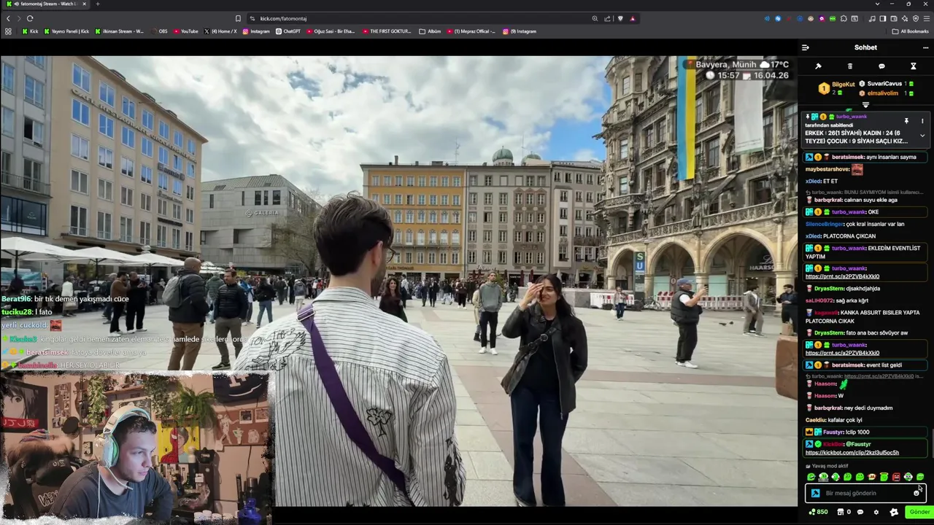Open the music player icon in browser toolbar
This screenshot has width=934, height=525.
tap(872, 18)
